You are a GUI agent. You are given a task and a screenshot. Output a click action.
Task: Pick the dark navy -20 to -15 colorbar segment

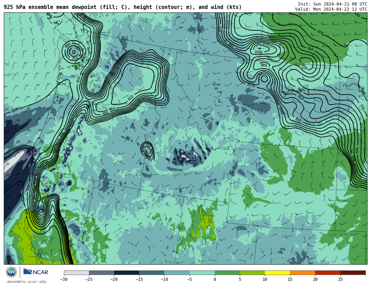click(x=126, y=273)
